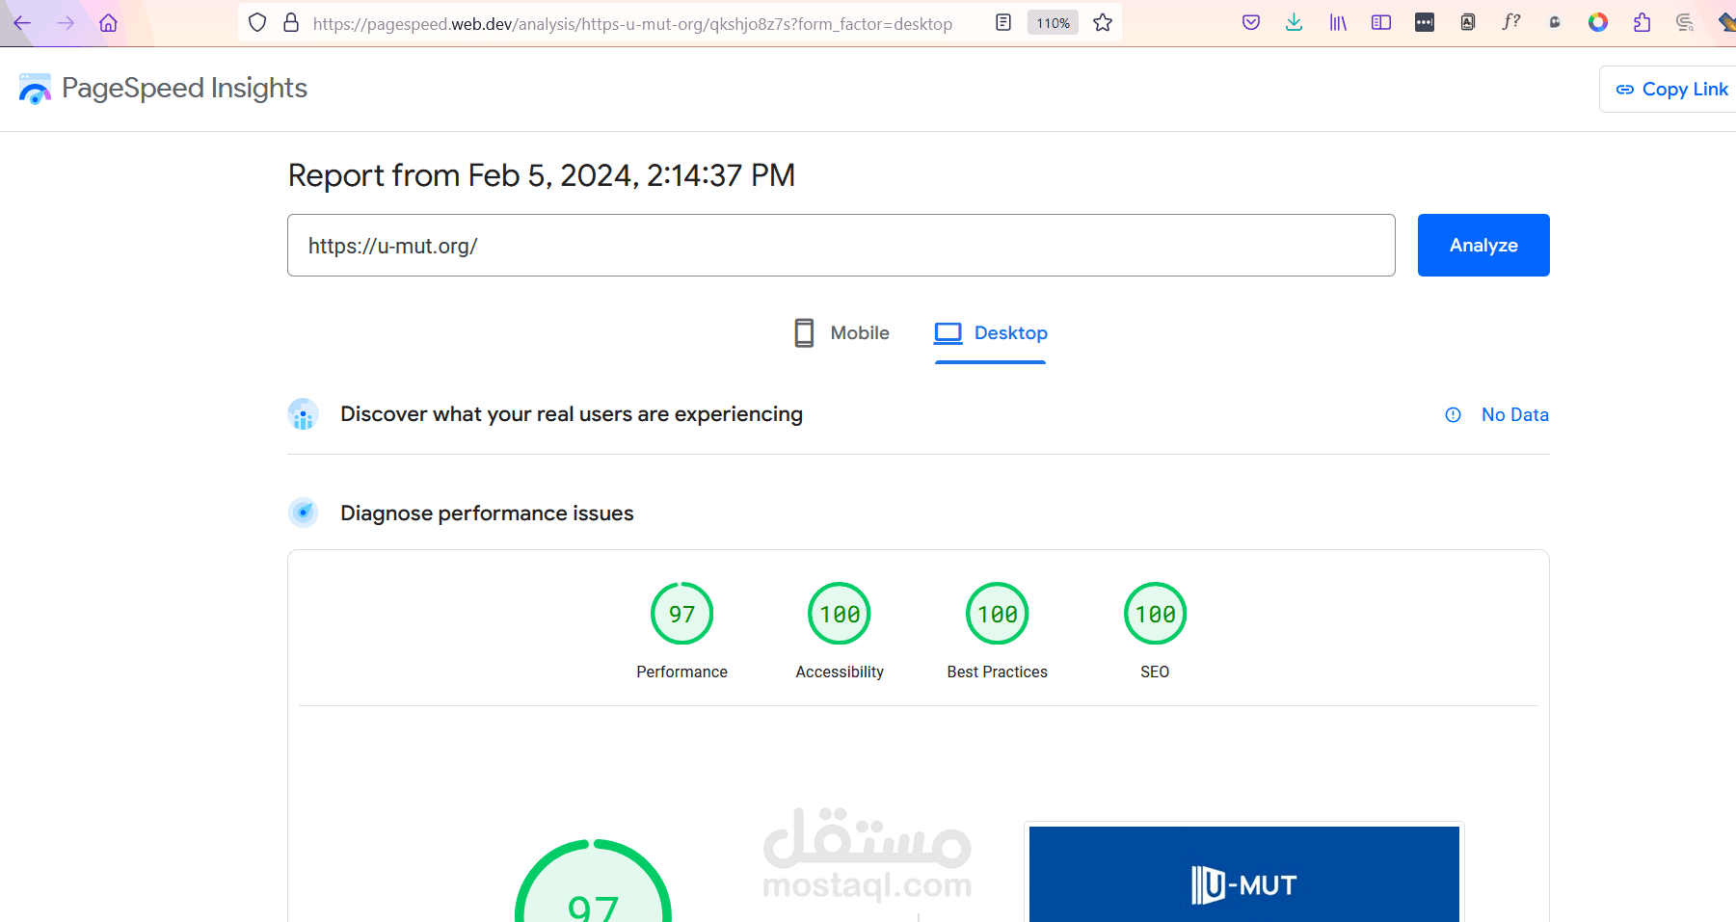1736x922 pixels.
Task: Click the site security padlock icon
Action: [x=291, y=23]
